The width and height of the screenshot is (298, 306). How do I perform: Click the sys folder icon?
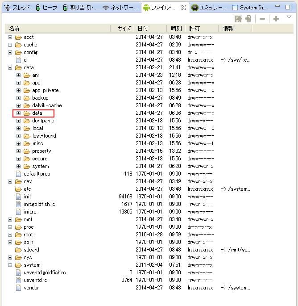click(x=18, y=258)
